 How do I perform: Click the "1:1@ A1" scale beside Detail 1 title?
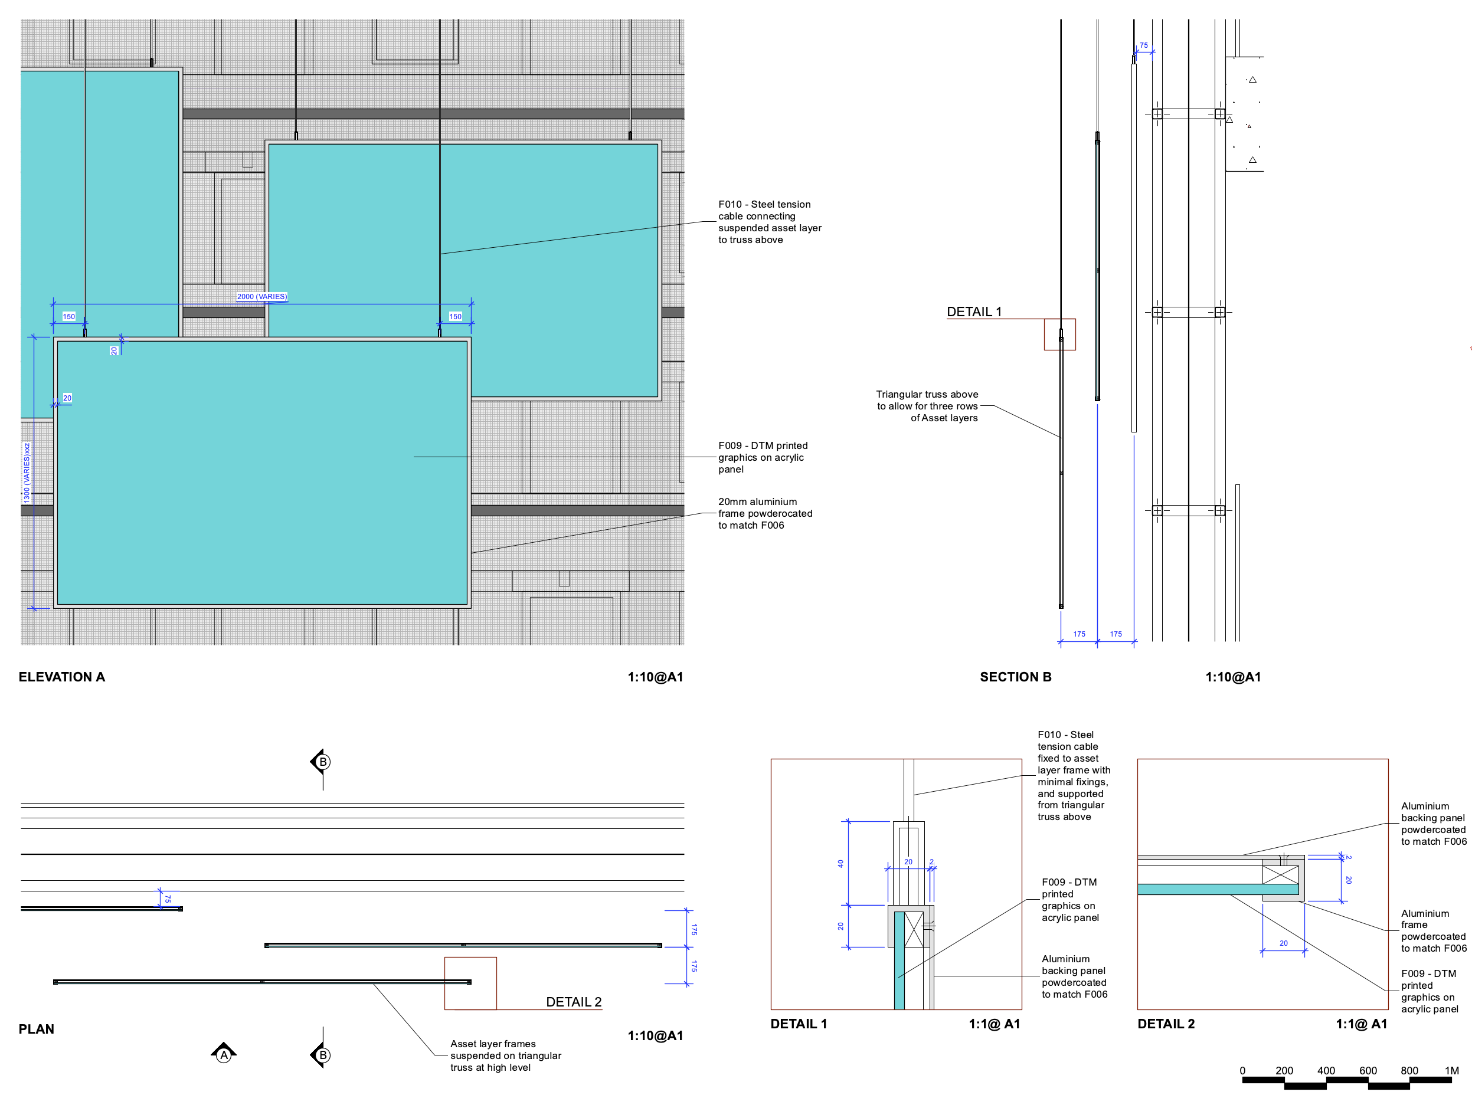pyautogui.click(x=994, y=1024)
